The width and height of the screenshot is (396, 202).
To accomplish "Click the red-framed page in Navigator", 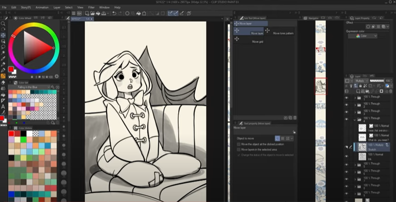I will [x=320, y=86].
